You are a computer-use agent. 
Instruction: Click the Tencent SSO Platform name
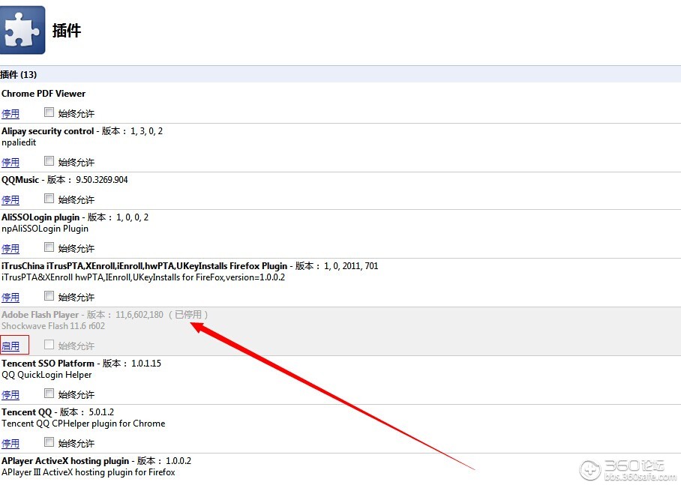tap(48, 363)
